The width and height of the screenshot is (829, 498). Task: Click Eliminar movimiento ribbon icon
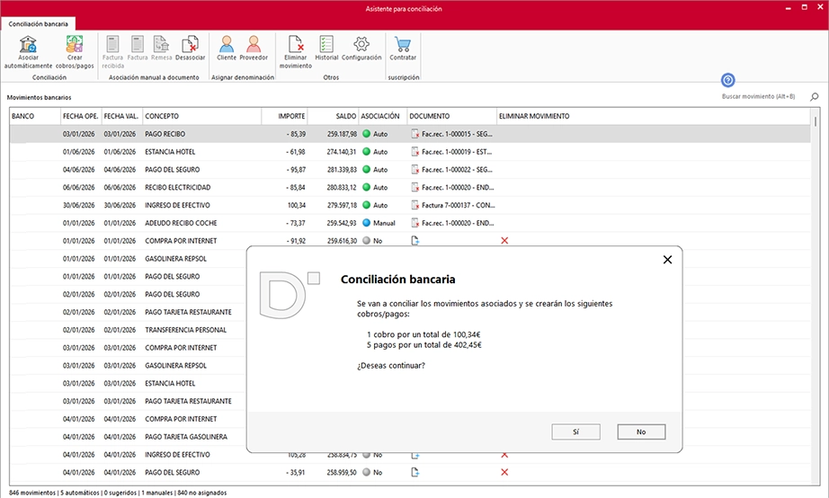(x=296, y=44)
